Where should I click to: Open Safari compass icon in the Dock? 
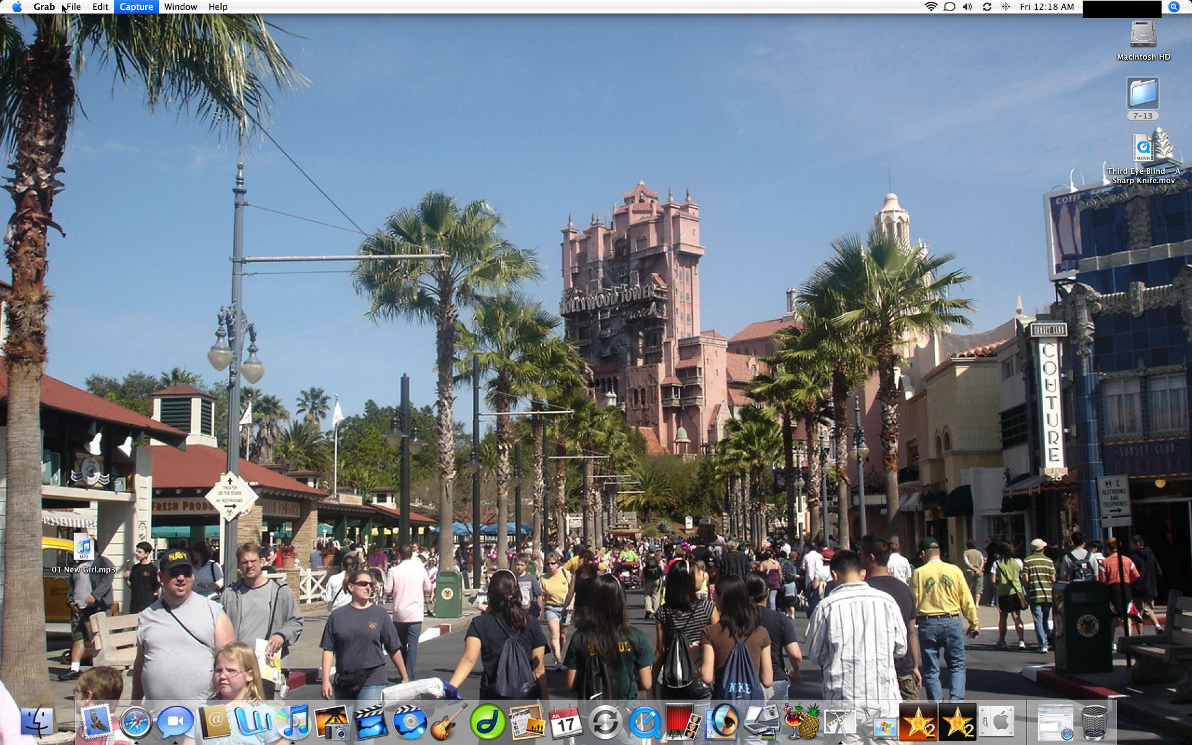pos(135,723)
